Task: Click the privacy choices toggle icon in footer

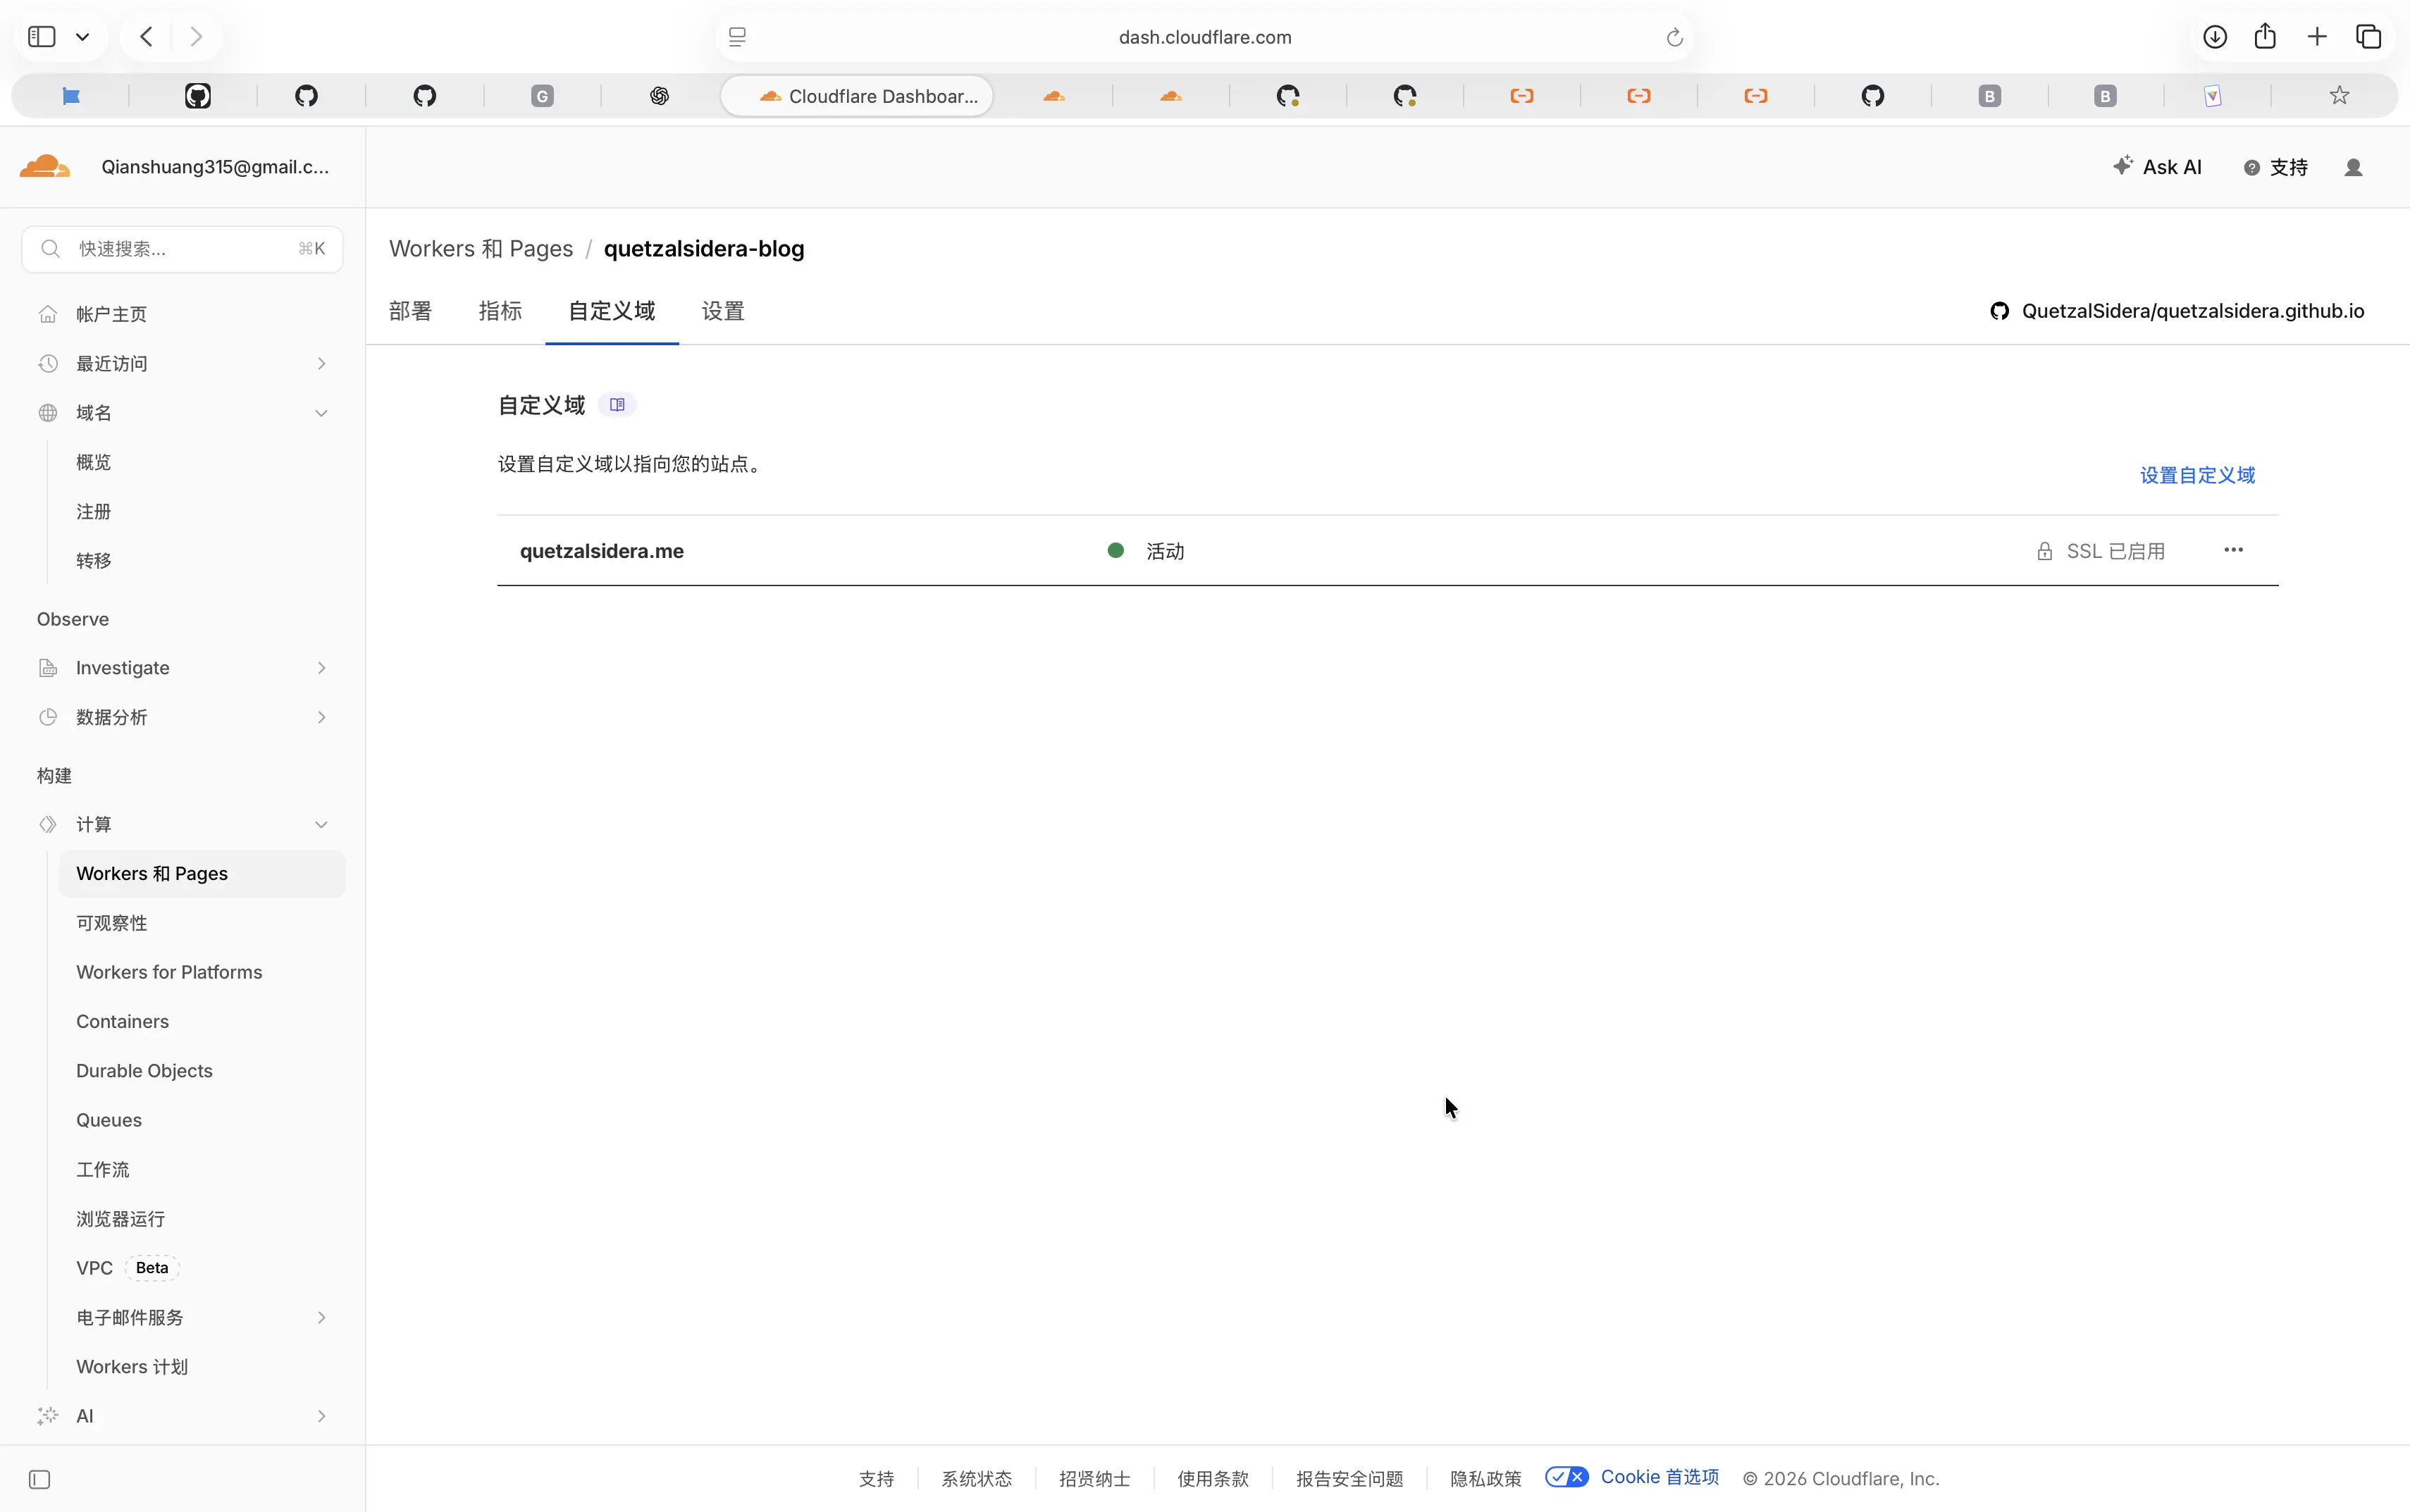Action: [x=1566, y=1477]
